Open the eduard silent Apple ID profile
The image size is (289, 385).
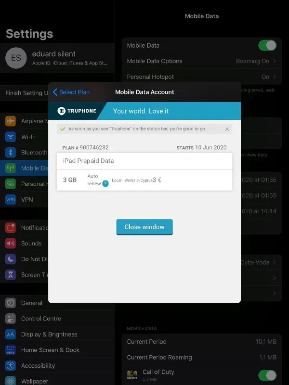click(57, 58)
